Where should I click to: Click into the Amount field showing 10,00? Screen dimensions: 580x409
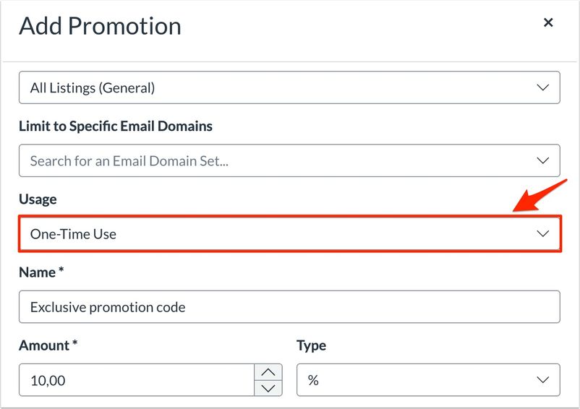(x=137, y=380)
